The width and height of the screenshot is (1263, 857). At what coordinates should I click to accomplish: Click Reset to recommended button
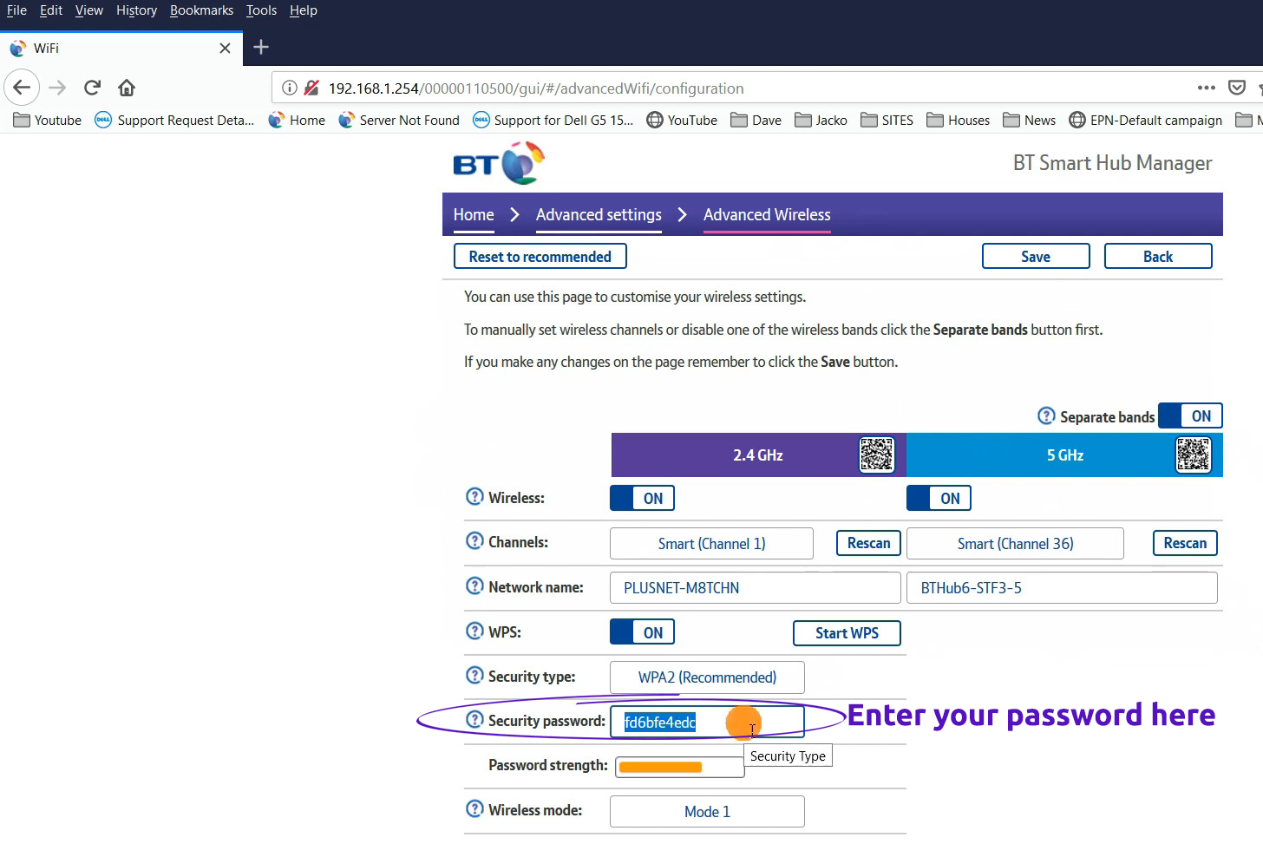(x=540, y=257)
